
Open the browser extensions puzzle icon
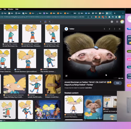(109, 17)
